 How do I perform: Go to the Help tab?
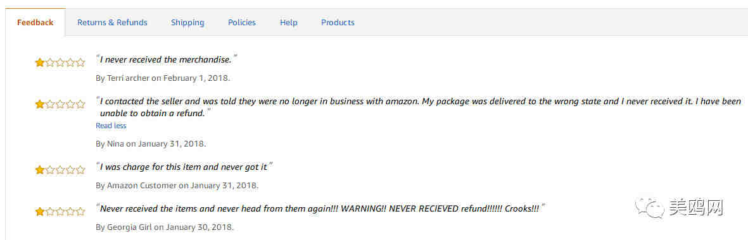click(x=289, y=22)
